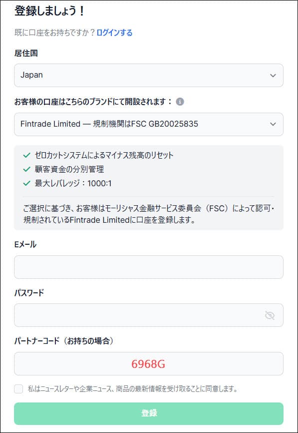The width and height of the screenshot is (298, 433).
Task: Click the ログインする link
Action: [114, 33]
